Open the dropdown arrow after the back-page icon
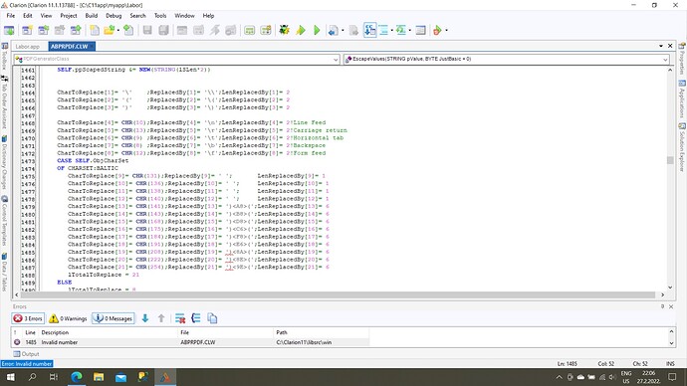This screenshot has width=687, height=386. click(343, 30)
